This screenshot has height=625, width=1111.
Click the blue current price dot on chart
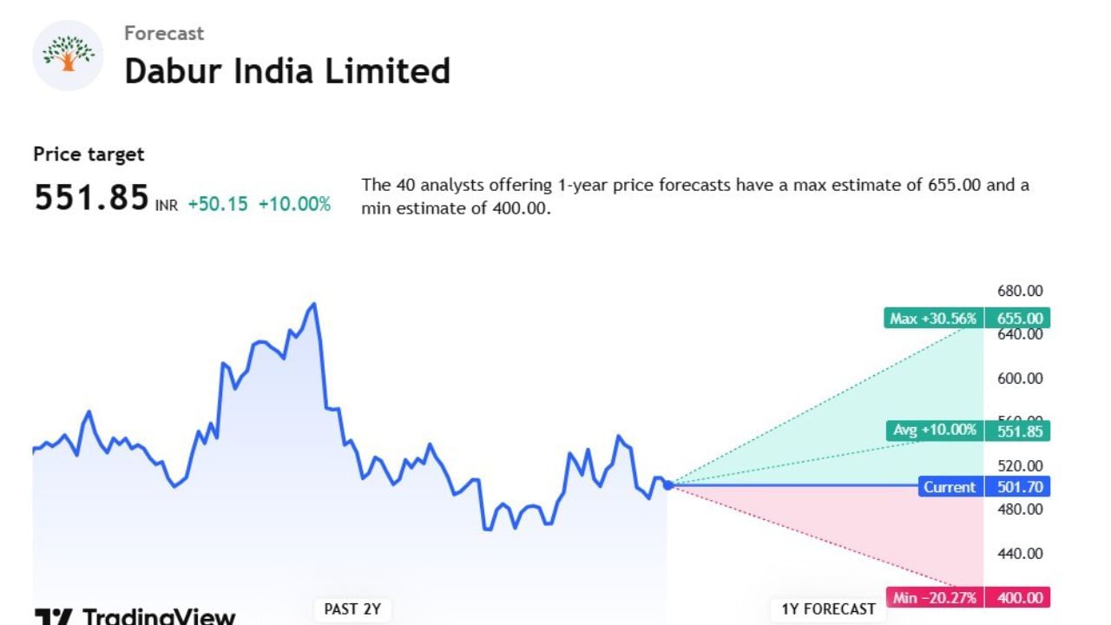[x=668, y=484]
